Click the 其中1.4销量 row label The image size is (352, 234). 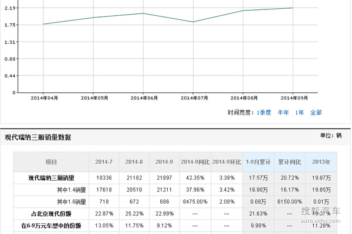[71, 190]
